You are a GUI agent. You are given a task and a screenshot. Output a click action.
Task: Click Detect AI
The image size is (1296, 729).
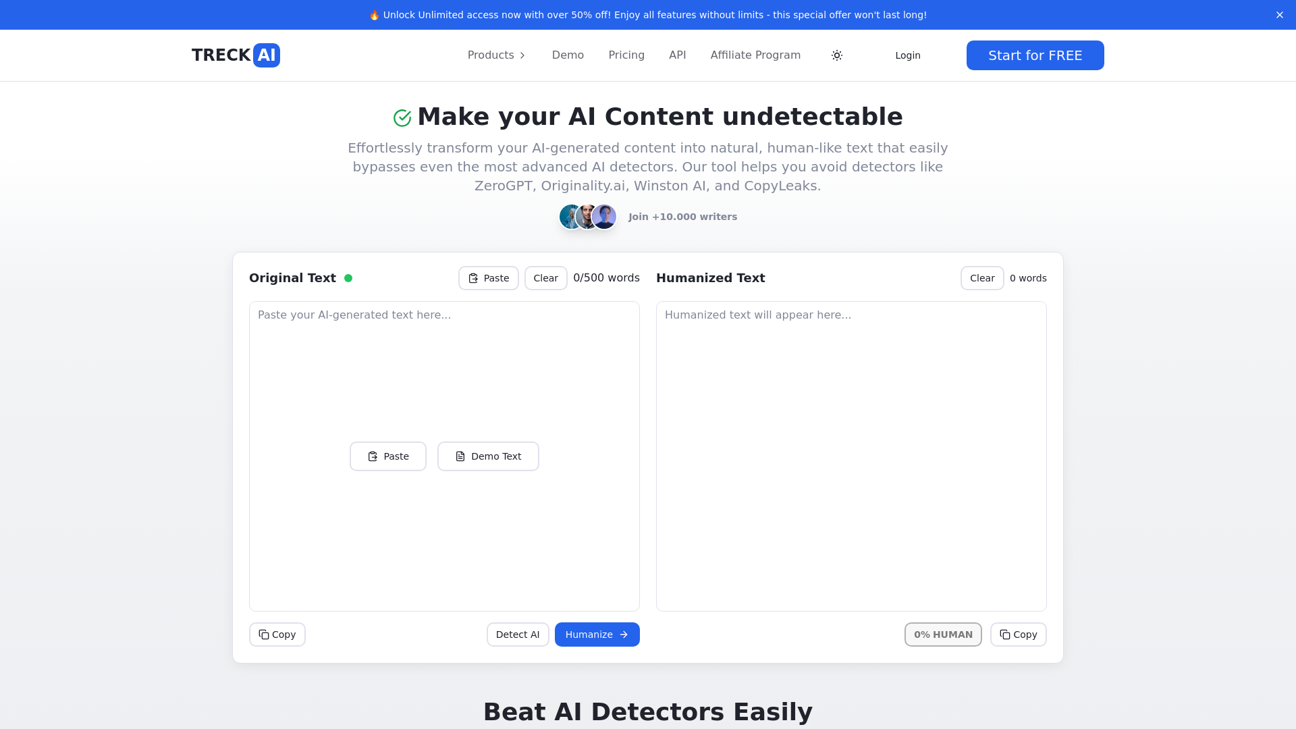click(518, 634)
